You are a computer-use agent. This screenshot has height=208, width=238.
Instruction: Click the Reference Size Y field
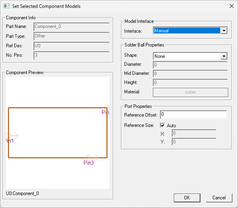[194, 142]
